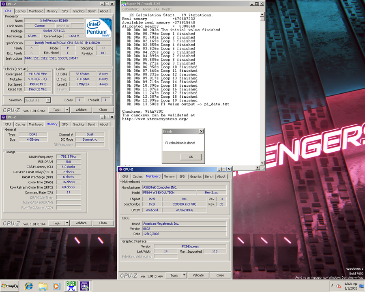This screenshot has width=365, height=292.
Task: Click Tools button in CPU-Z Mainboard window
Action: pyautogui.click(x=174, y=275)
